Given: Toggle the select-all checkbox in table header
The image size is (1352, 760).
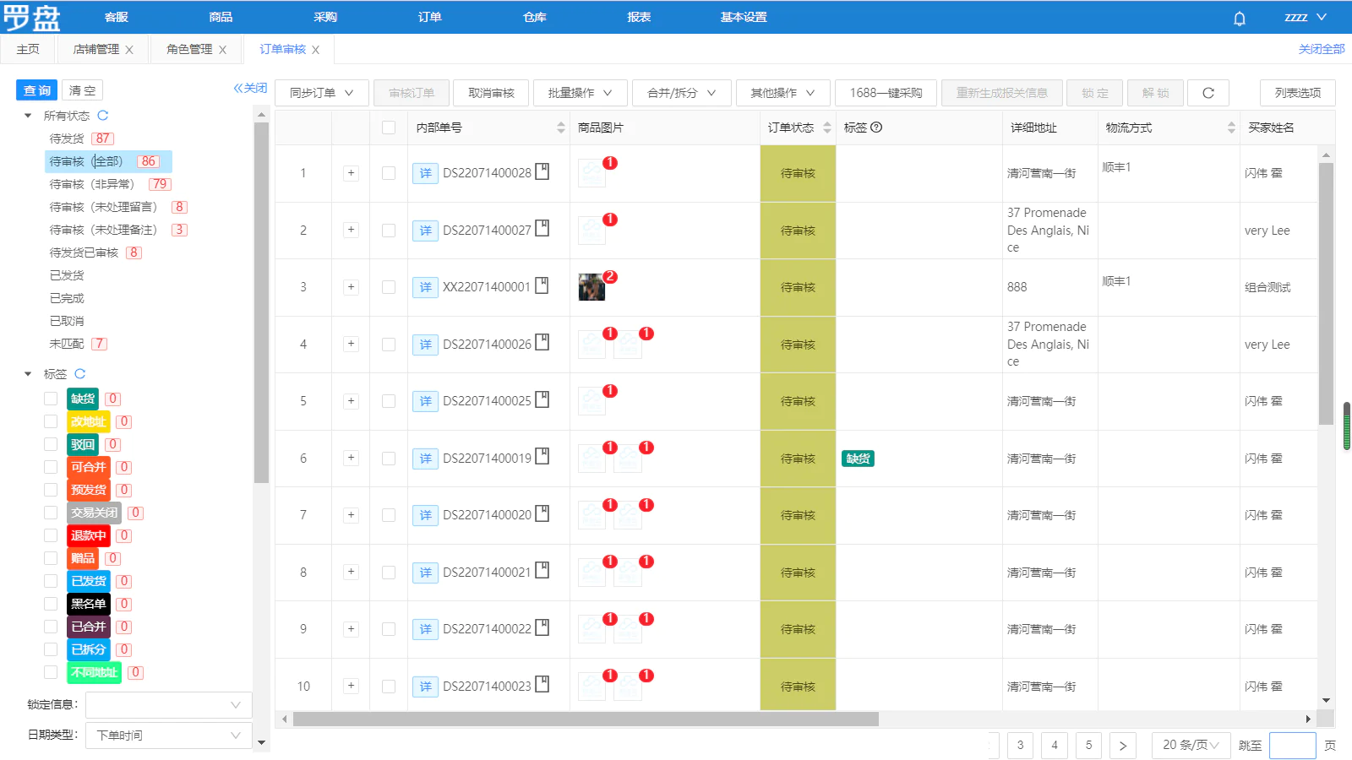Looking at the screenshot, I should coord(389,128).
